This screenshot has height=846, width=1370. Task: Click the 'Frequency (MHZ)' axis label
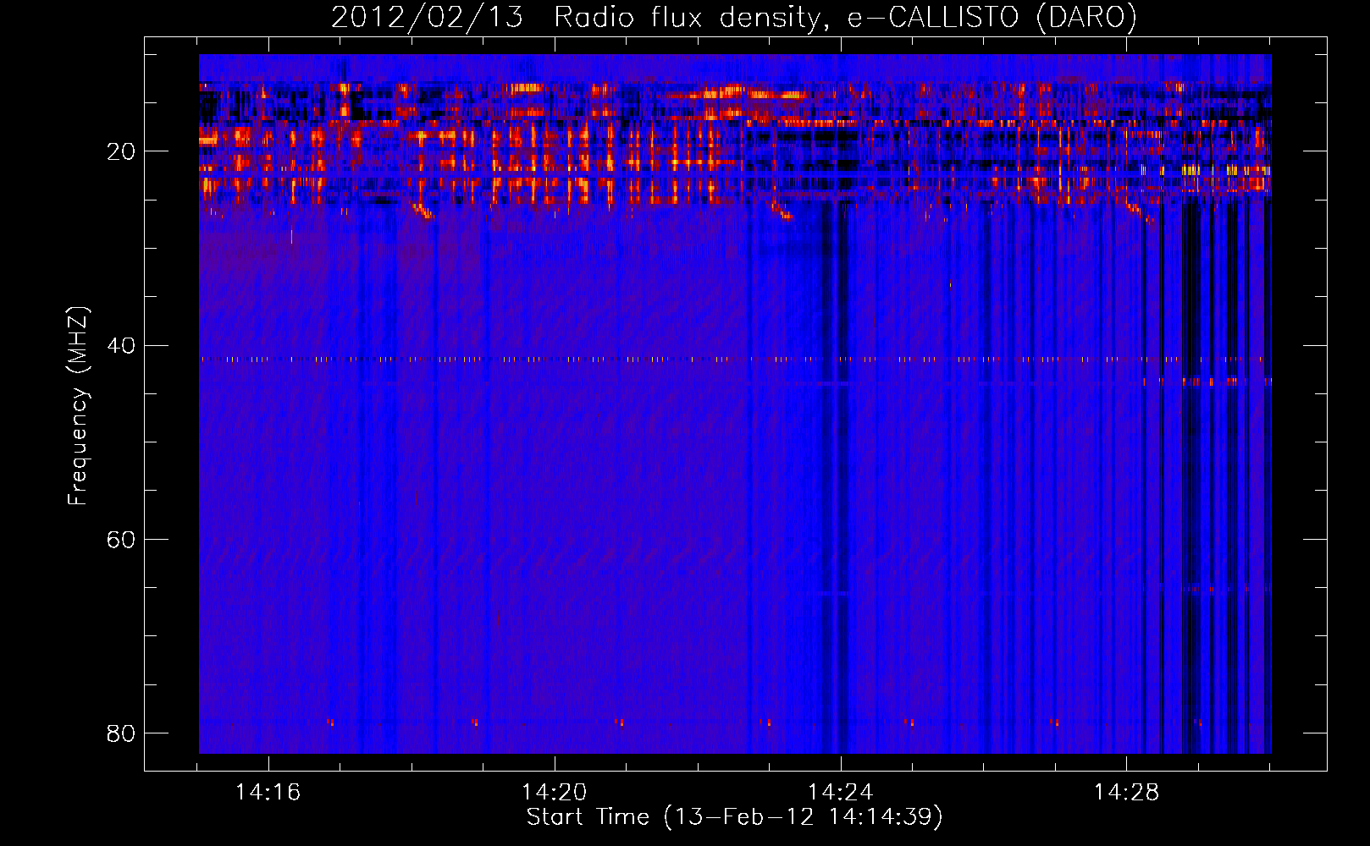78,406
